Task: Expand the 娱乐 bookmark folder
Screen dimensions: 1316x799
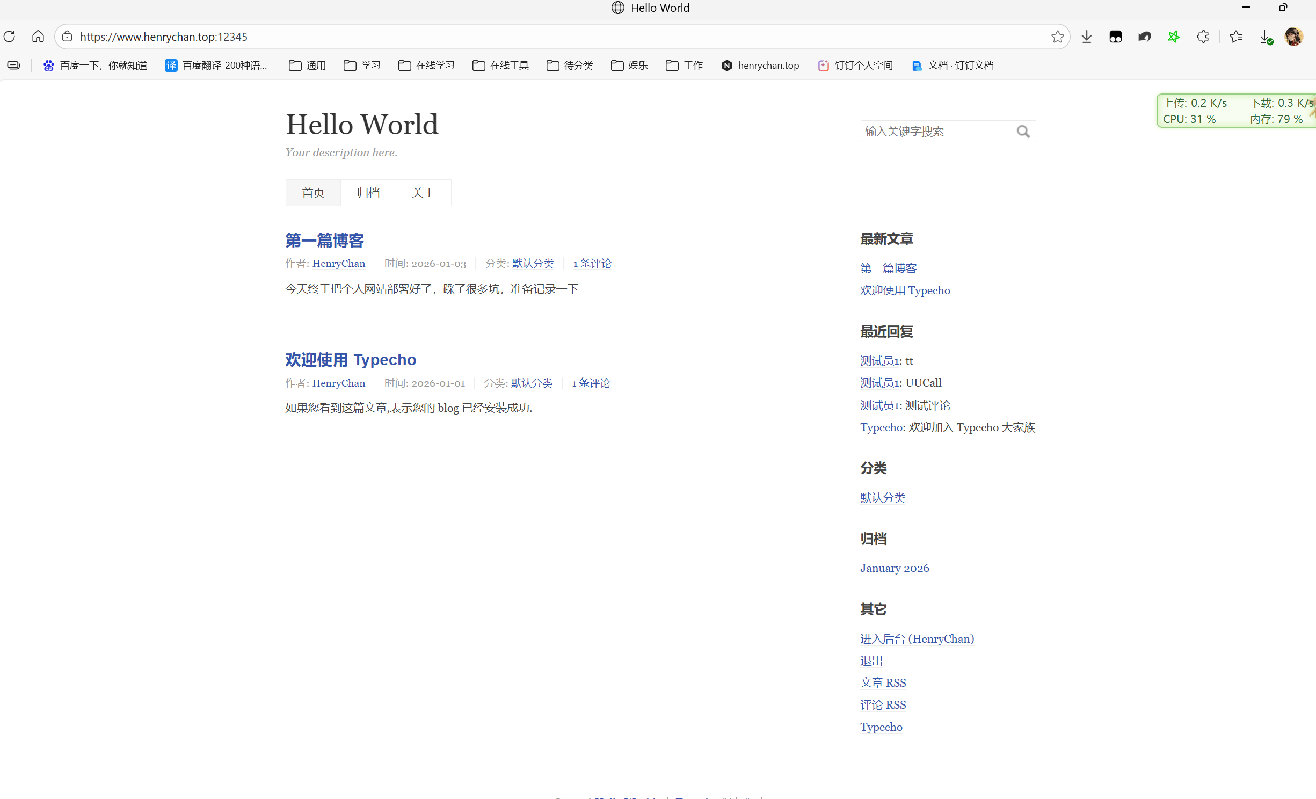Action: (x=629, y=66)
